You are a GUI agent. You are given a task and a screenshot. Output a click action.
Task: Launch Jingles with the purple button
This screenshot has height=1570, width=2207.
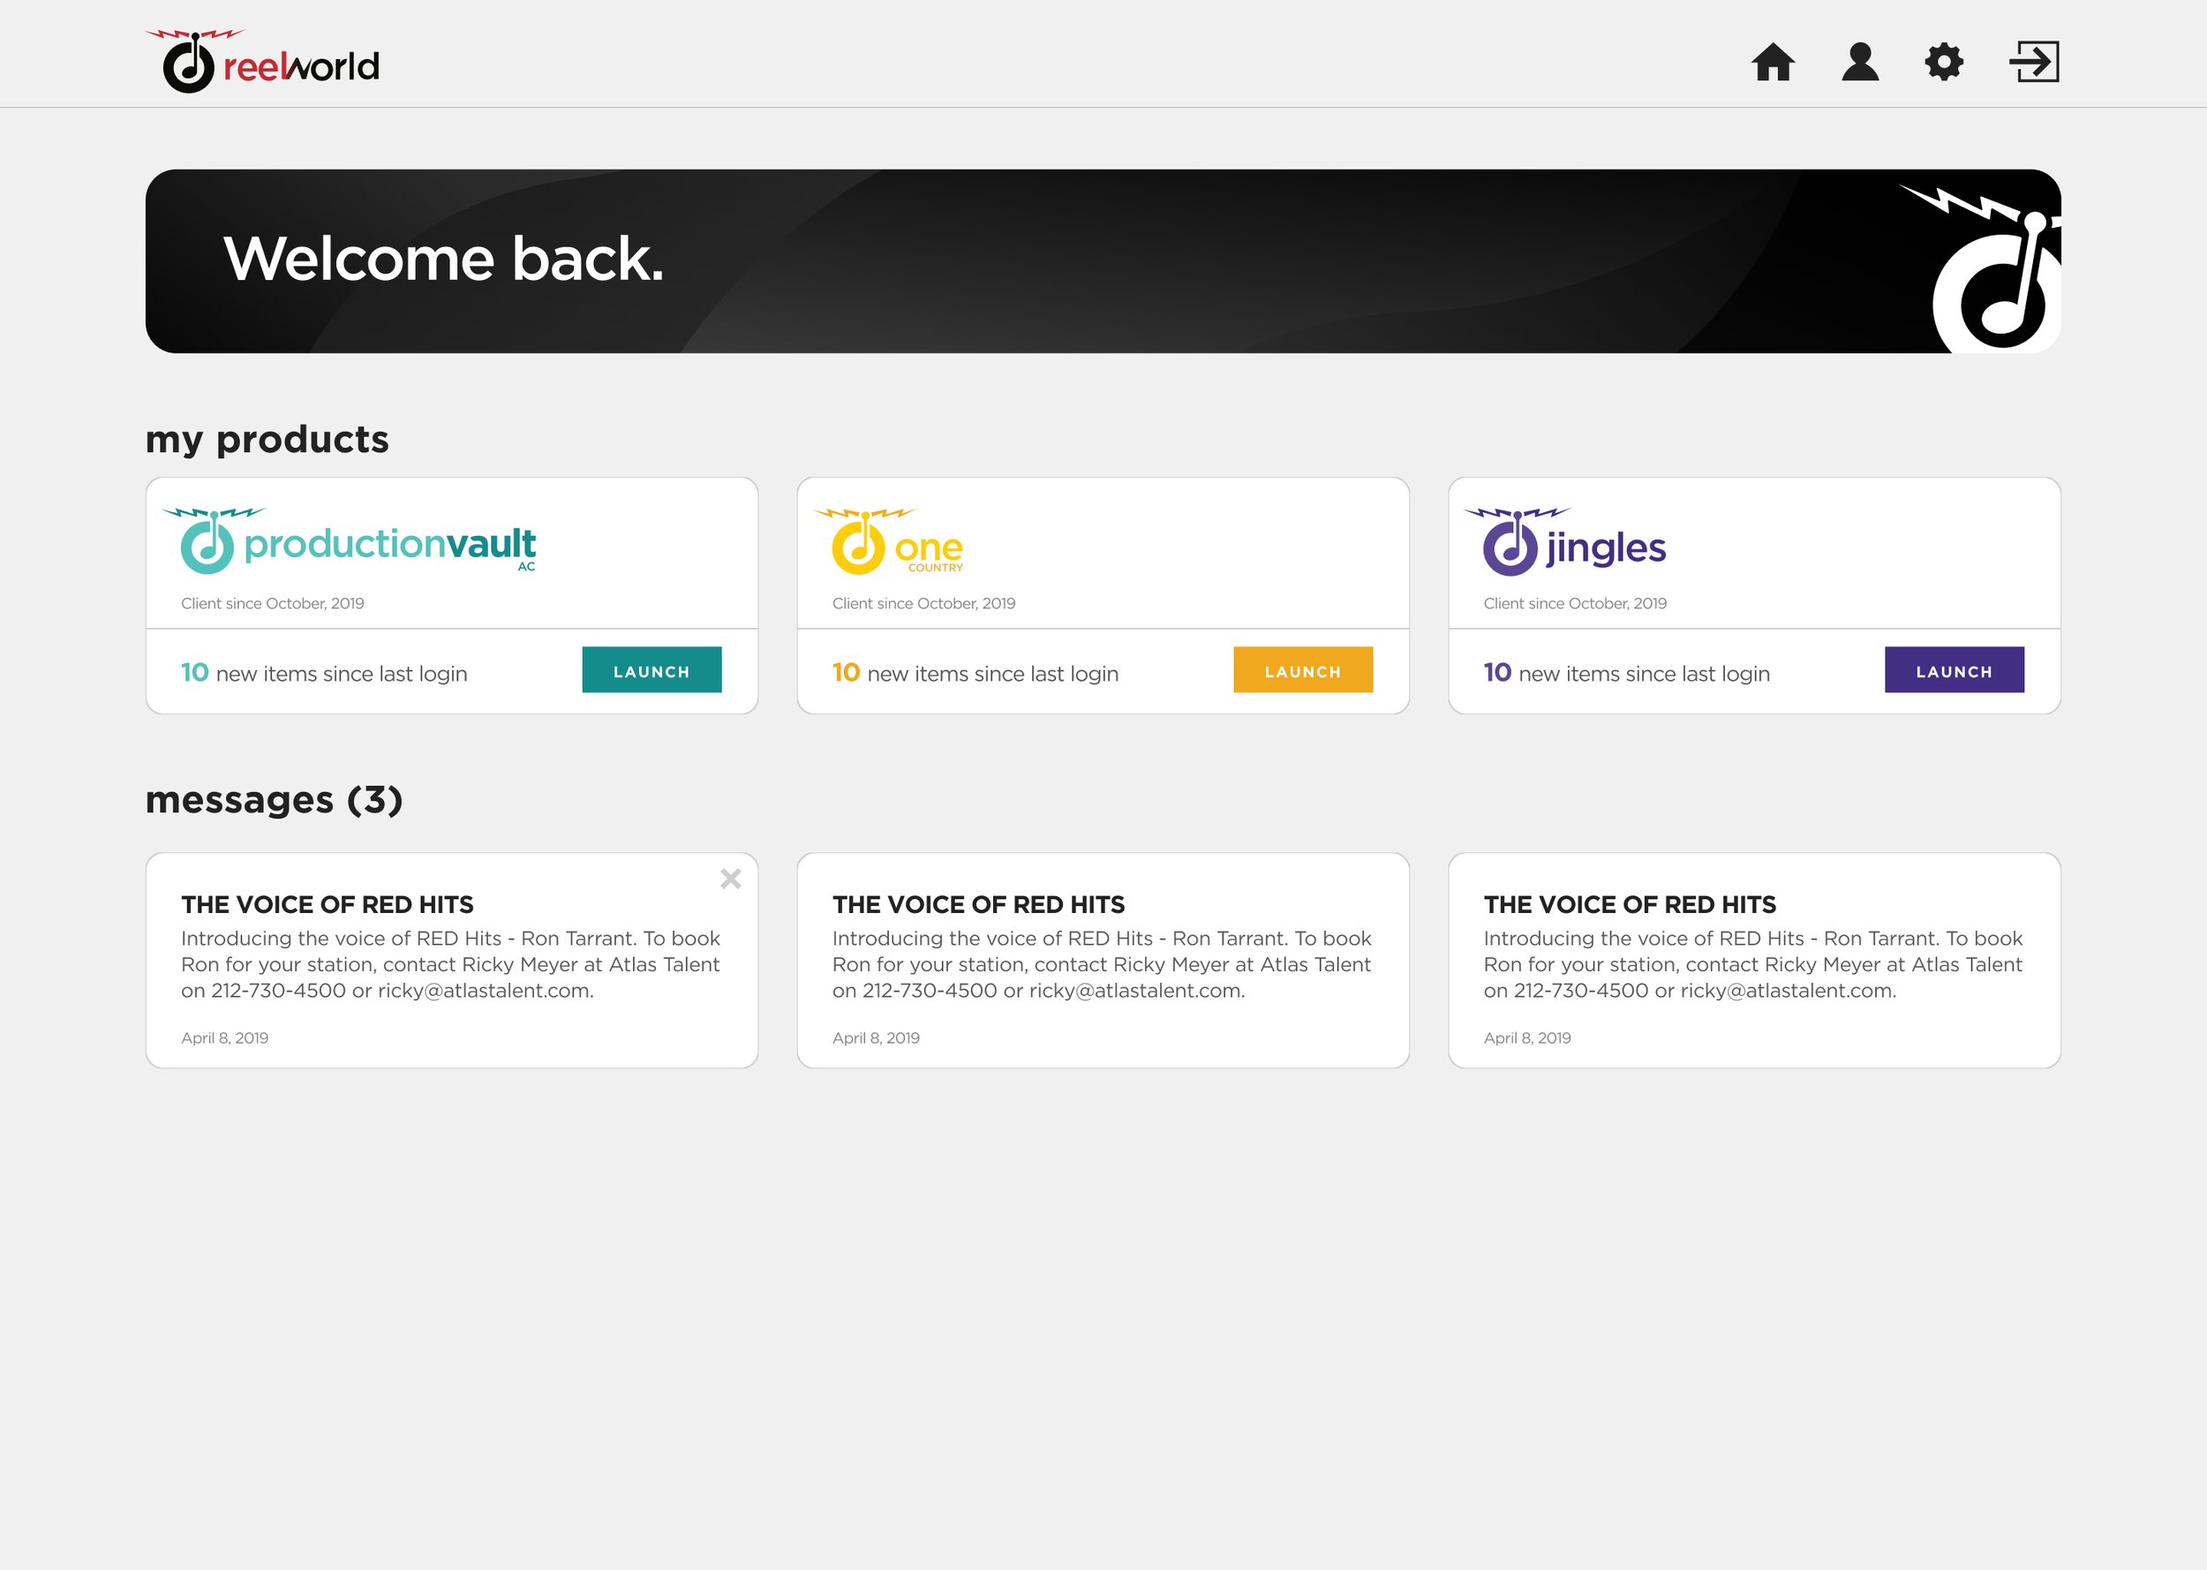click(1954, 670)
